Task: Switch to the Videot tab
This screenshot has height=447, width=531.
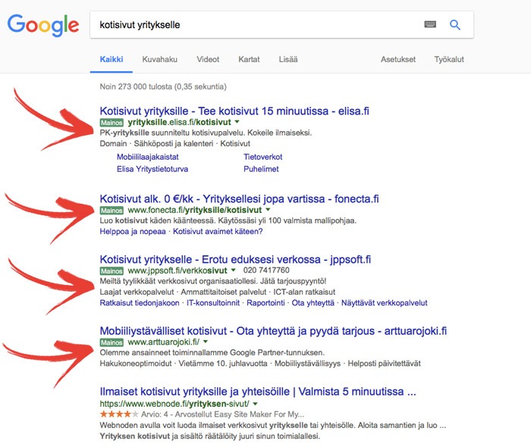Action: point(208,59)
